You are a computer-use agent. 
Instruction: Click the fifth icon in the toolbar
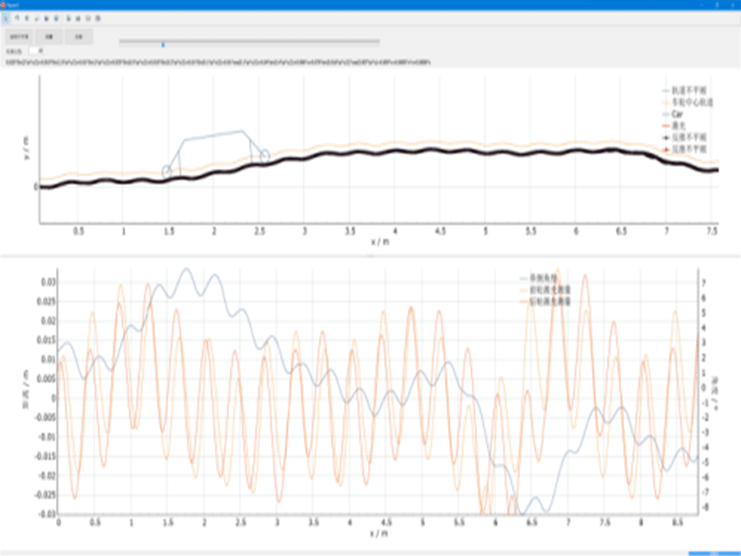(x=47, y=18)
